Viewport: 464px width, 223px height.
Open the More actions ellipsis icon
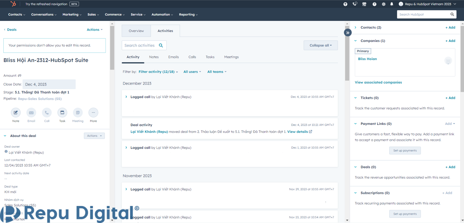pyautogui.click(x=93, y=113)
